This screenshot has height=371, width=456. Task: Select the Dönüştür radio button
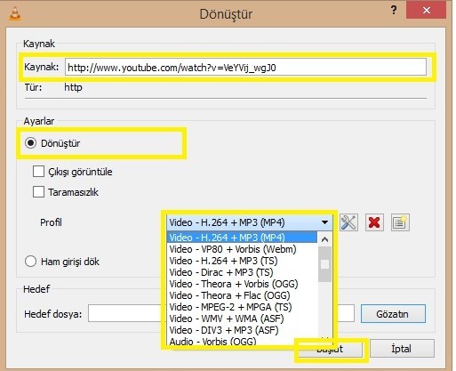[x=30, y=143]
